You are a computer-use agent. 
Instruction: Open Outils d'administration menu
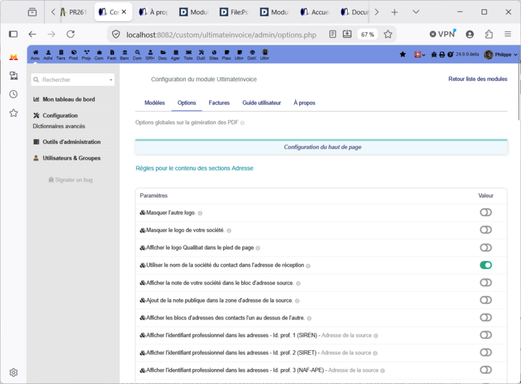click(x=71, y=141)
